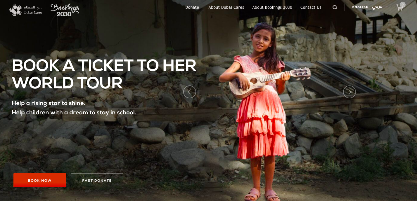The width and height of the screenshot is (417, 201).
Task: Switch language to Arabic
Action: (x=377, y=7)
